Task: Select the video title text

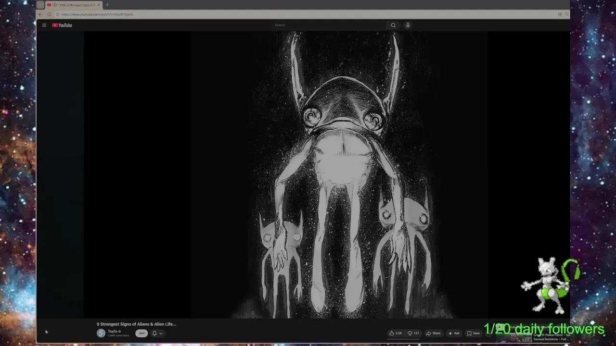Action: coord(136,324)
